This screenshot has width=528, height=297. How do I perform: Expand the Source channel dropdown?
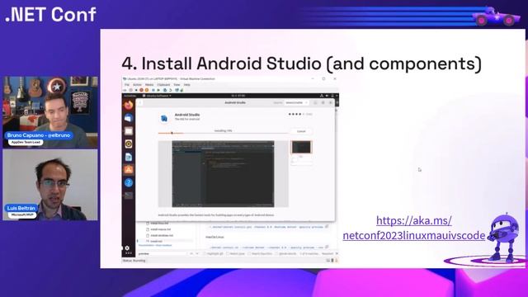[x=296, y=102]
